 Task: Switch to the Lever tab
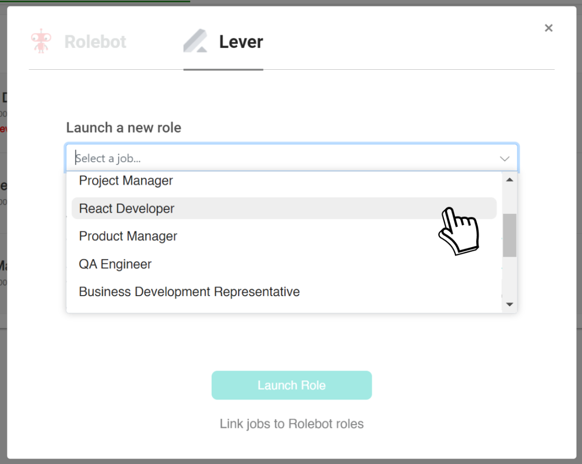[x=223, y=41]
